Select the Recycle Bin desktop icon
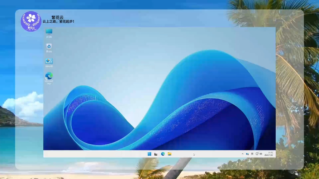The image size is (319, 179). click(49, 48)
